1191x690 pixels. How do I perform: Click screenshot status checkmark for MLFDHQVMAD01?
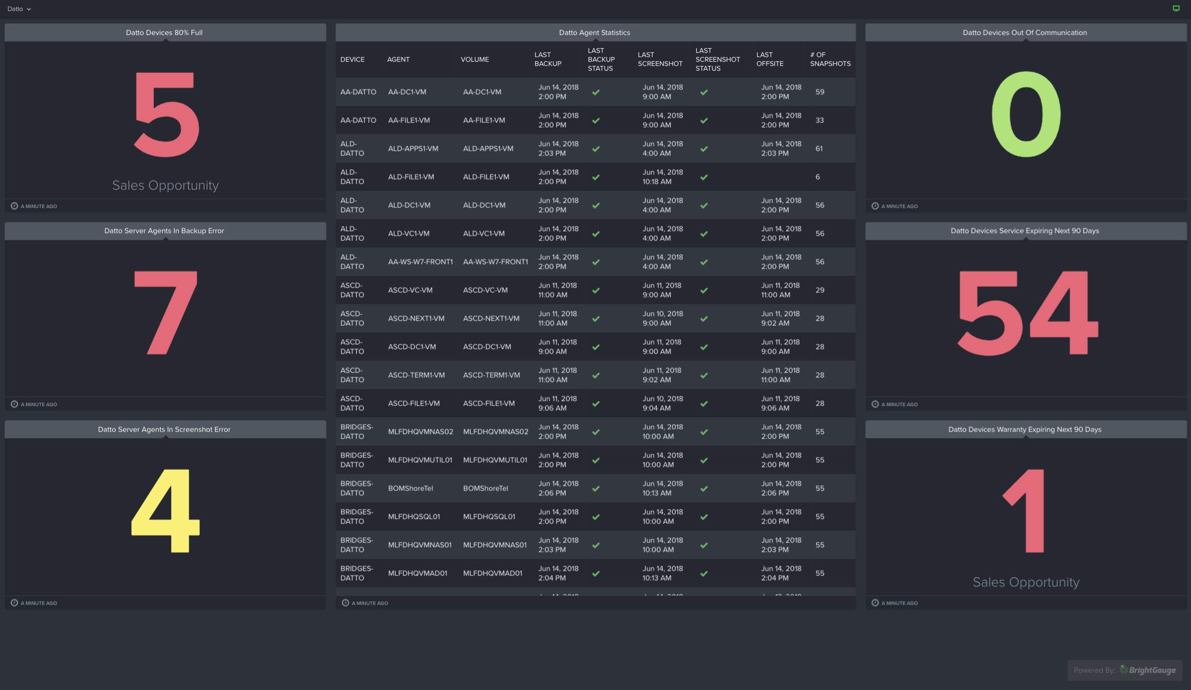tap(704, 574)
